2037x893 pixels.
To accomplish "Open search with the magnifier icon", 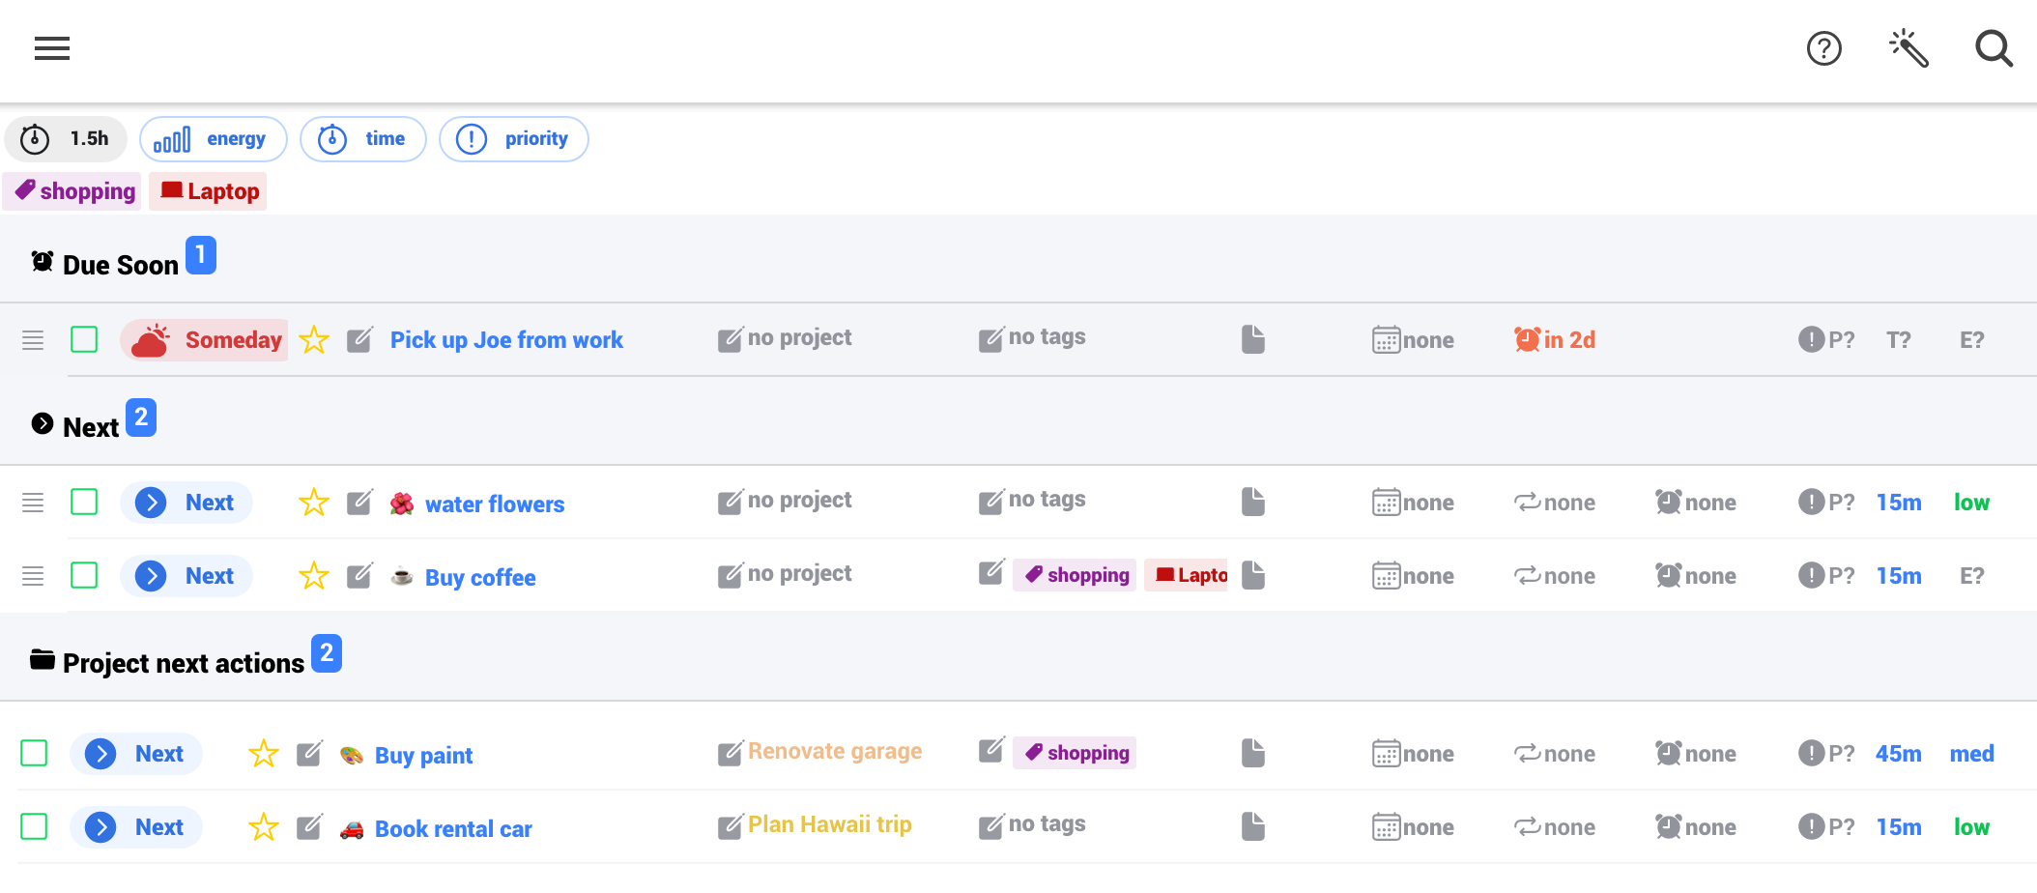I will pyautogui.click(x=1993, y=48).
